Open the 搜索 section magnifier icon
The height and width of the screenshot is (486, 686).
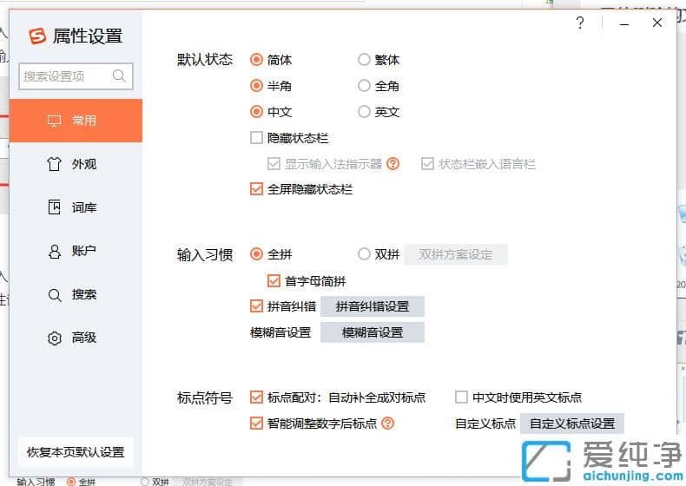click(54, 295)
